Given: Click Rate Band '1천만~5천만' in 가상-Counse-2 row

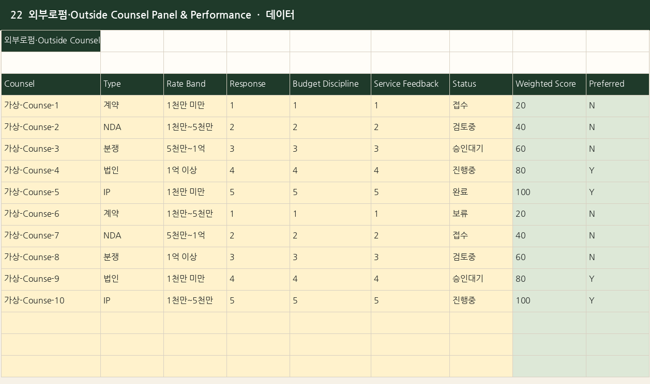Looking at the screenshot, I should 195,127.
